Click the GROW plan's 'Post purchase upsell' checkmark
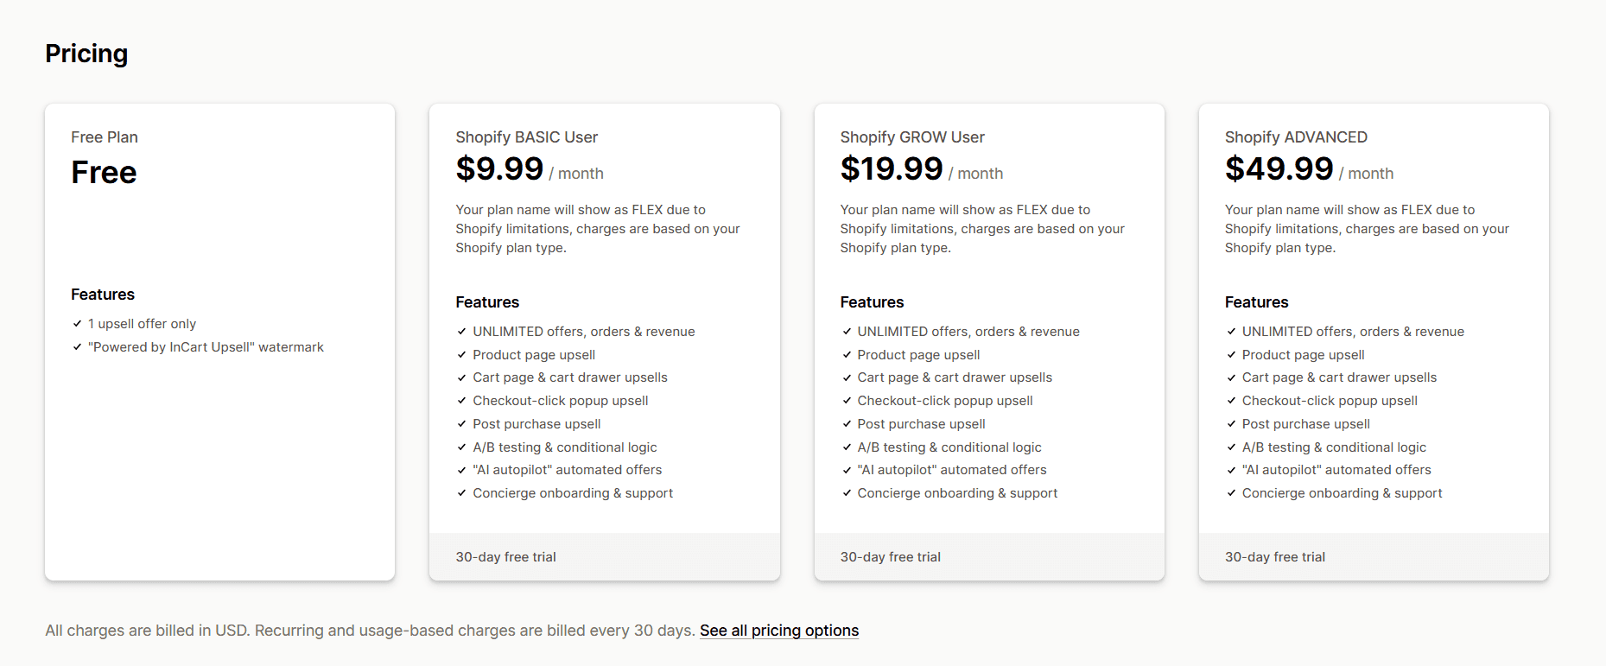 (847, 424)
